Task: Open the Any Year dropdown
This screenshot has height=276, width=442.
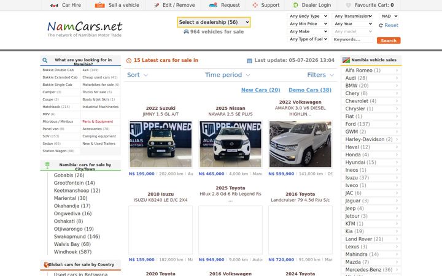Action: [353, 24]
